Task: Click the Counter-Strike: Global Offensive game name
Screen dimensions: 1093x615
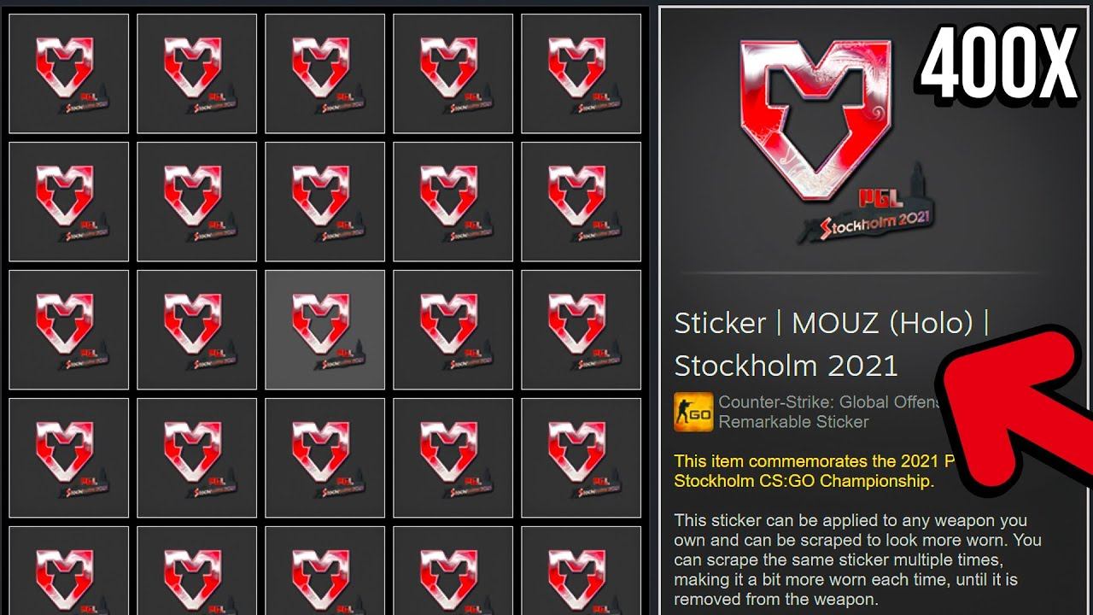Action: 829,401
